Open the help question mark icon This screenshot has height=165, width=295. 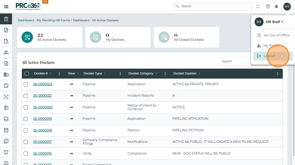(268, 7)
